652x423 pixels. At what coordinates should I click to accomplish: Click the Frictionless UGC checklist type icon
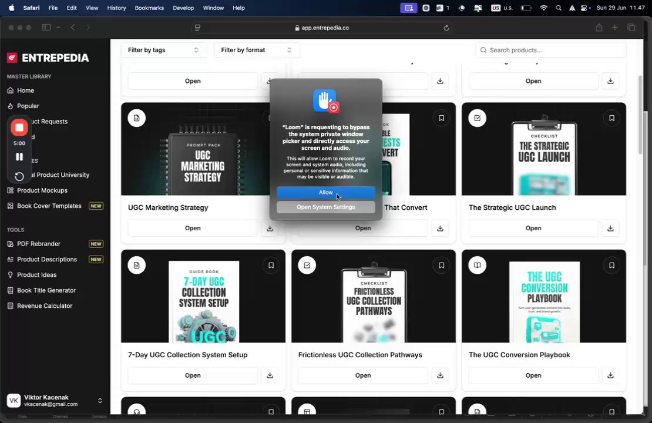(x=307, y=266)
